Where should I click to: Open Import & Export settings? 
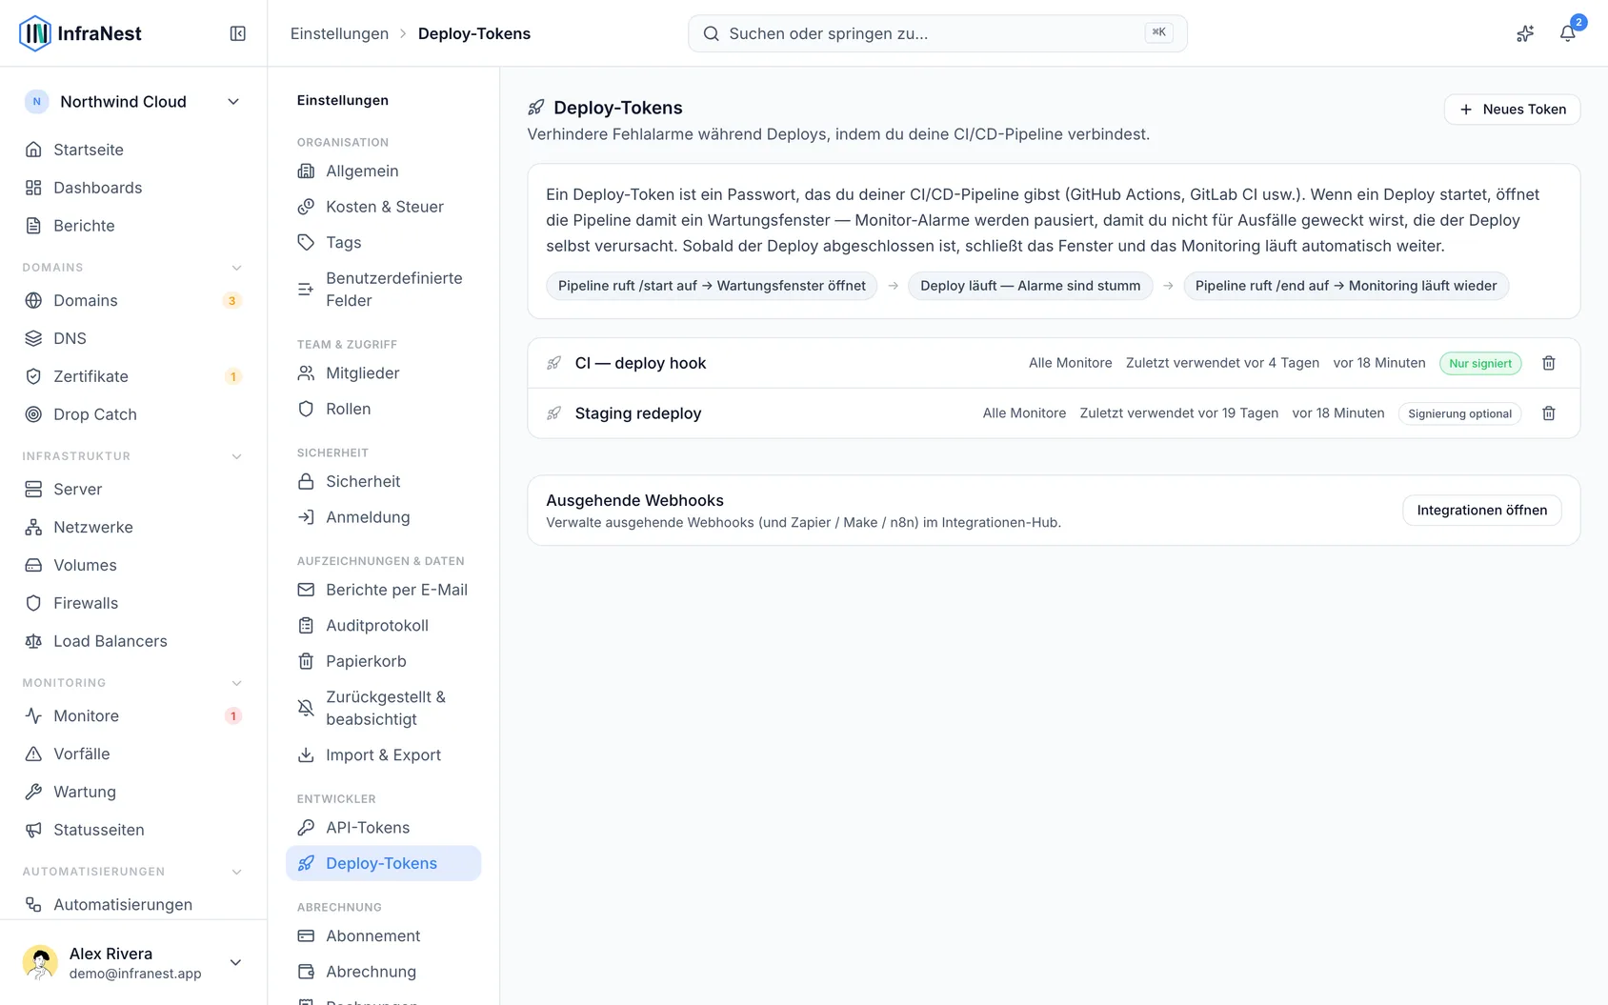[383, 755]
